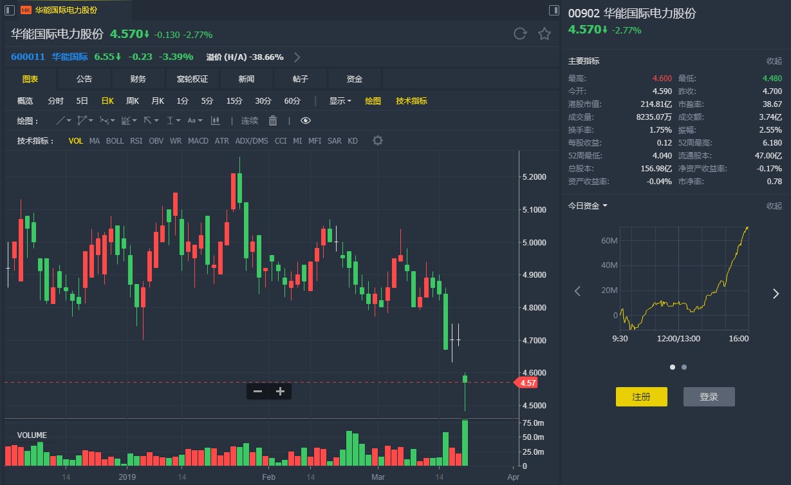The image size is (791, 485).
Task: Expand H/A premium details arrow
Action: [x=297, y=57]
